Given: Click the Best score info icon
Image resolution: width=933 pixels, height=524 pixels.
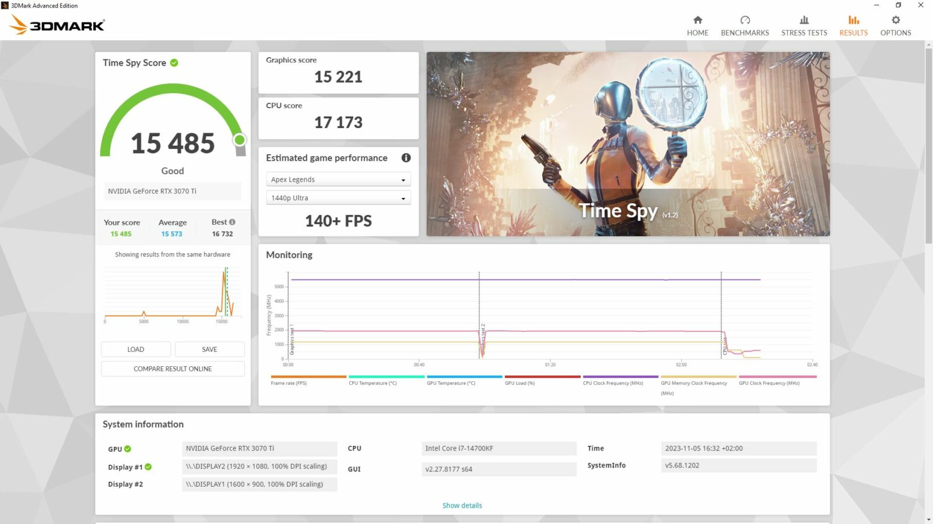Looking at the screenshot, I should (x=231, y=221).
